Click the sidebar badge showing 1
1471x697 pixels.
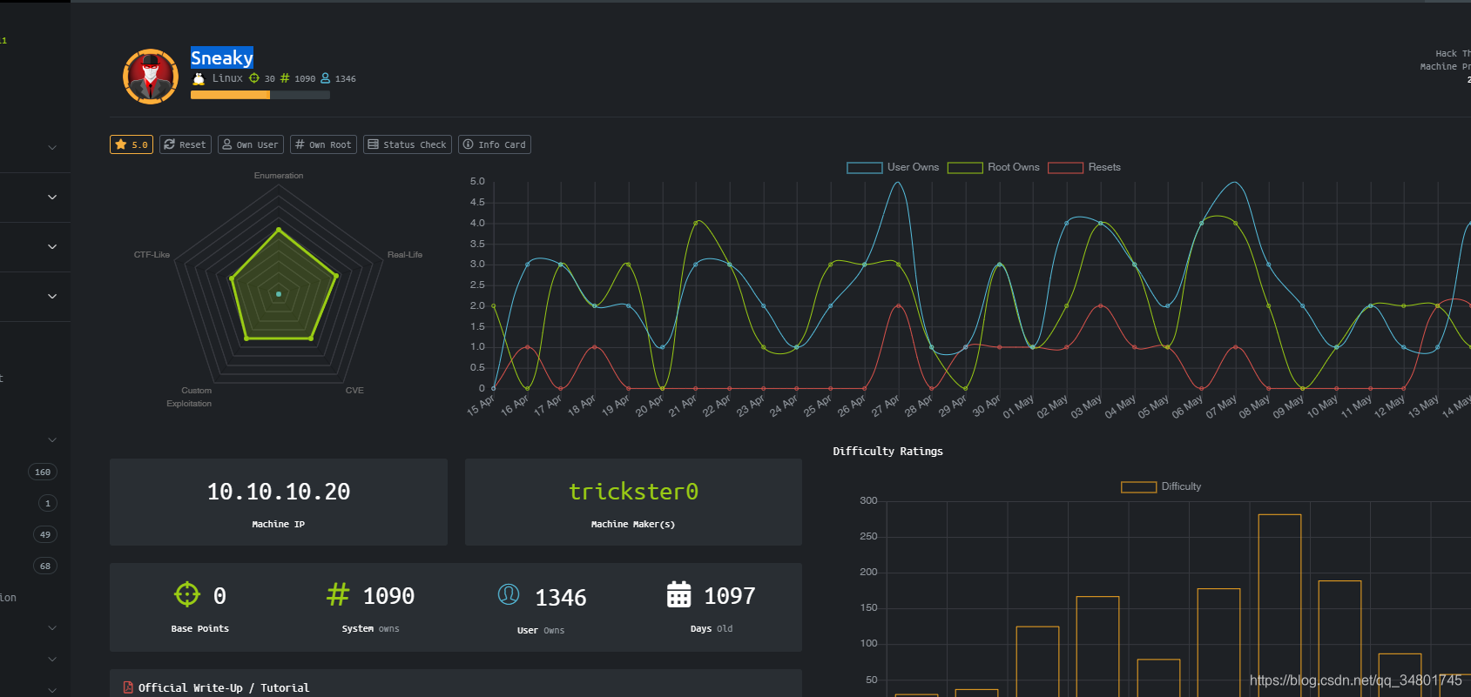[48, 503]
